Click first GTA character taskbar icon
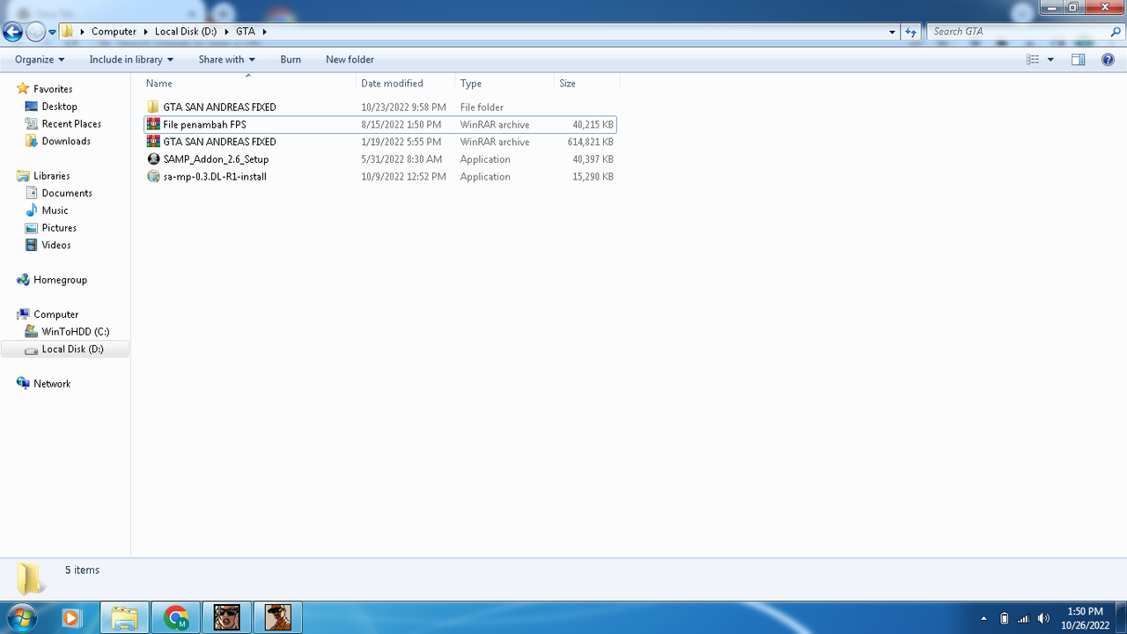1127x634 pixels. (x=226, y=618)
